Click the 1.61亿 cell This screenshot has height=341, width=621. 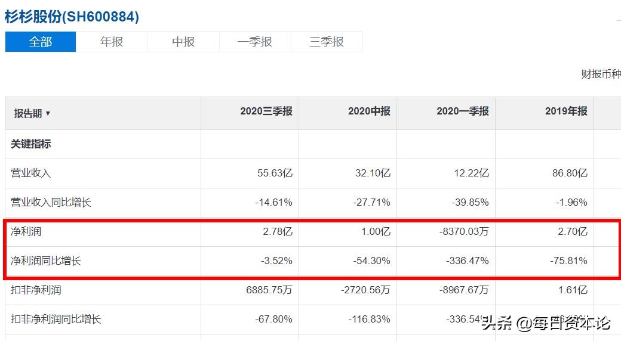tap(572, 290)
